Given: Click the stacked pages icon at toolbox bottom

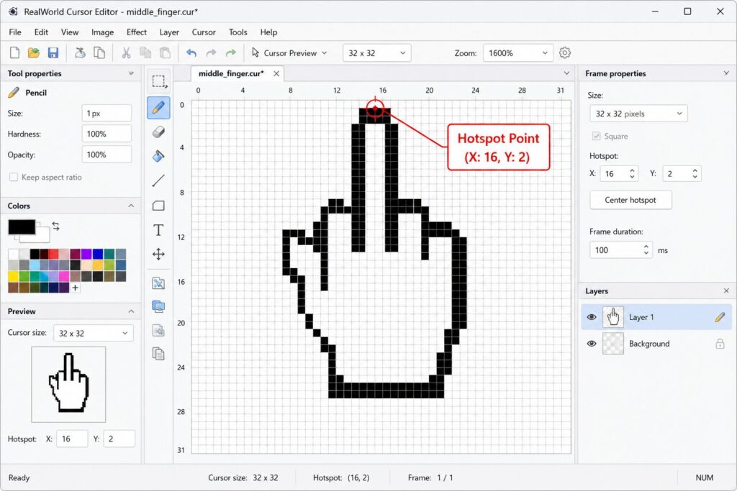Looking at the screenshot, I should pyautogui.click(x=159, y=354).
